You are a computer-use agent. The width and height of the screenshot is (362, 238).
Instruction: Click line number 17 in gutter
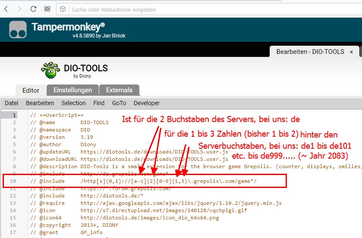[13, 232]
